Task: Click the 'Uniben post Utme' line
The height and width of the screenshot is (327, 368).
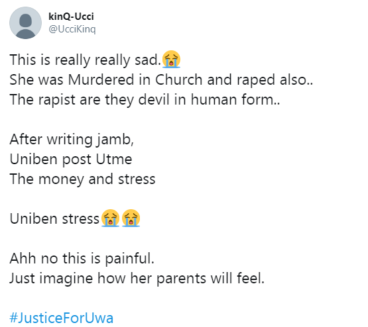Action: pos(71,160)
